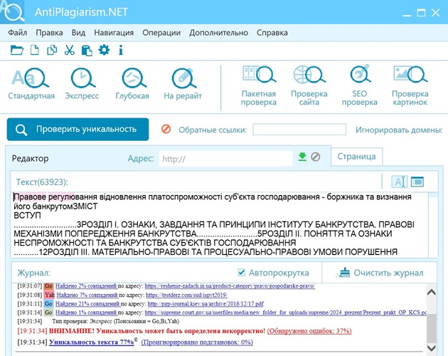Screen dimensions: 448x356
Task: Open the reshenie-zadach.in.ua link
Action: [230, 286]
